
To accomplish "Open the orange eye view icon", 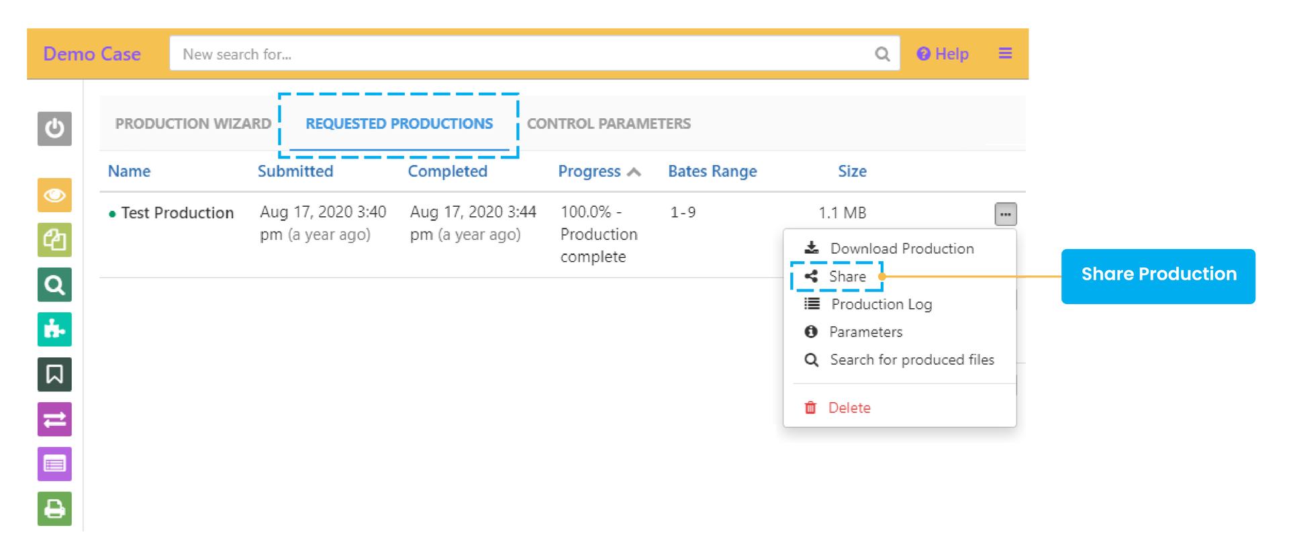I will tap(54, 195).
